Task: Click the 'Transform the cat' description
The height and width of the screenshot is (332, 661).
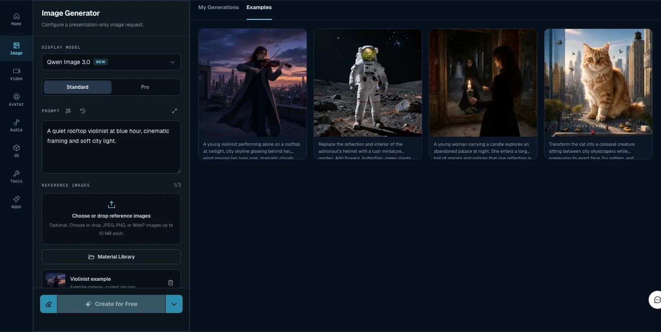Action: click(x=592, y=151)
